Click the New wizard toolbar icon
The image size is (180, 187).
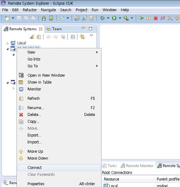(x=7, y=18)
